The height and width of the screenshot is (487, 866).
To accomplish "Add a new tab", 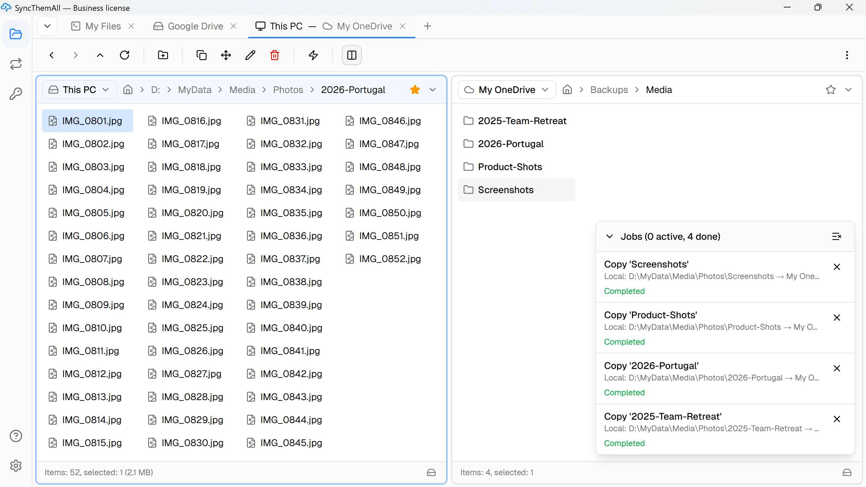I will pyautogui.click(x=428, y=26).
